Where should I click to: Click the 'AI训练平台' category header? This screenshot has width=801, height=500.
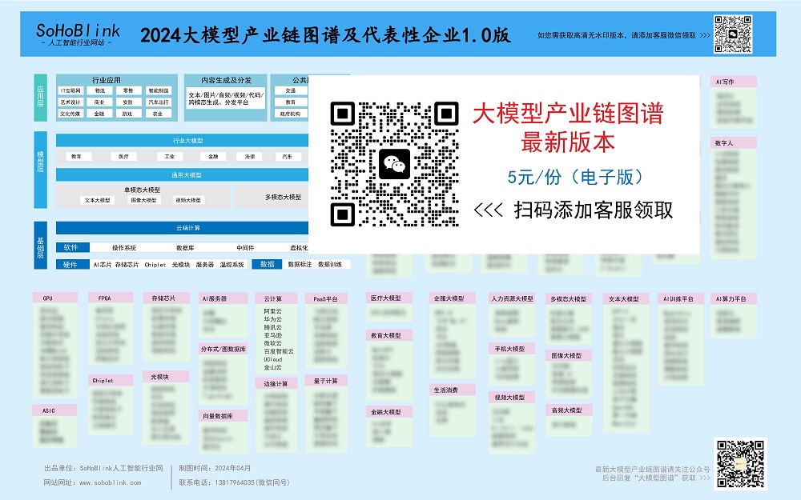(681, 299)
